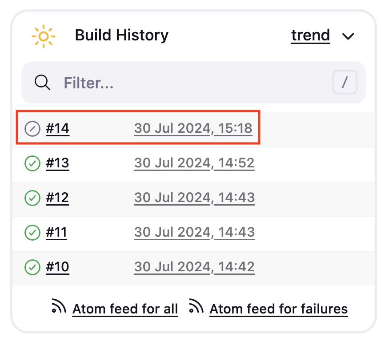Click the RSS icon beside Atom feed for all
The image size is (385, 341).
coord(59,306)
